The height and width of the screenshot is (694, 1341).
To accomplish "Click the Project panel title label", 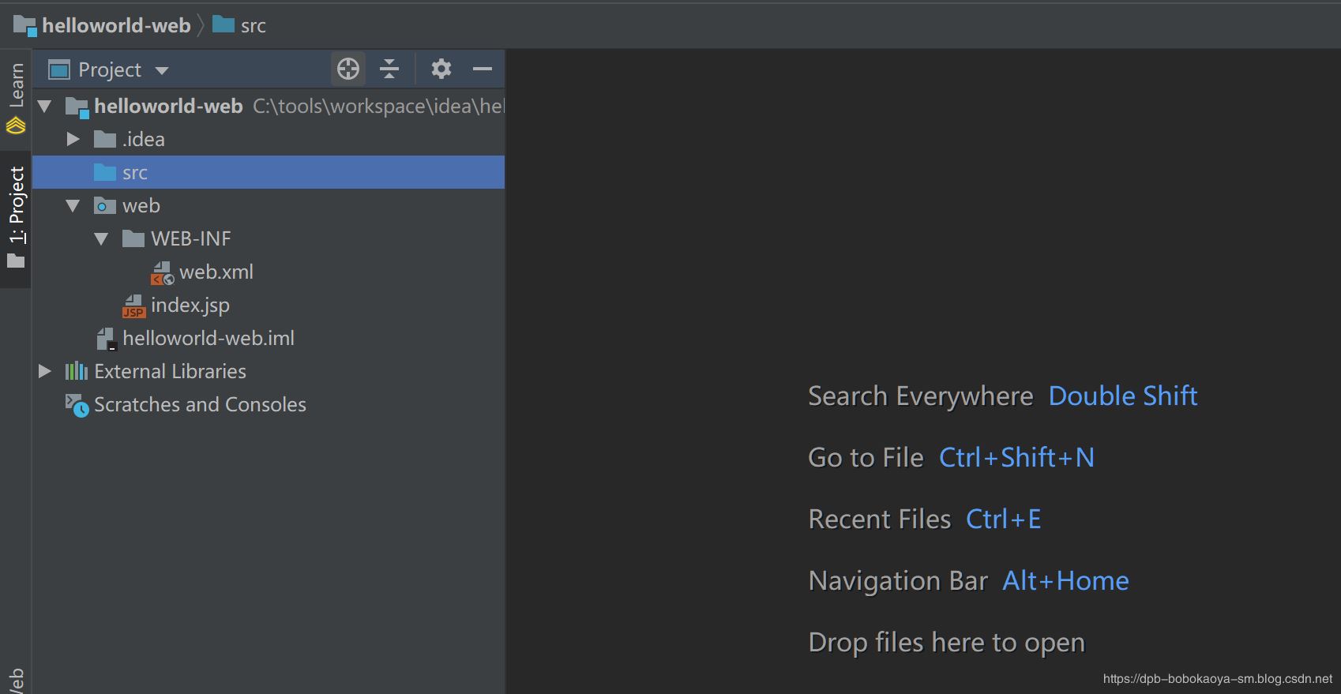I will [x=110, y=70].
